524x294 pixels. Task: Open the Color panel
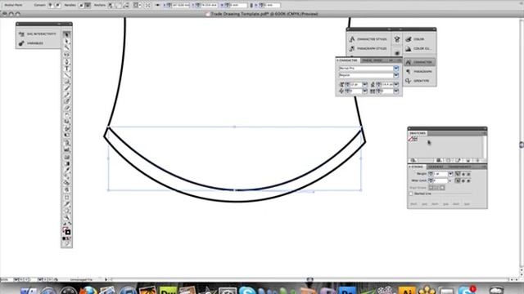[415, 39]
